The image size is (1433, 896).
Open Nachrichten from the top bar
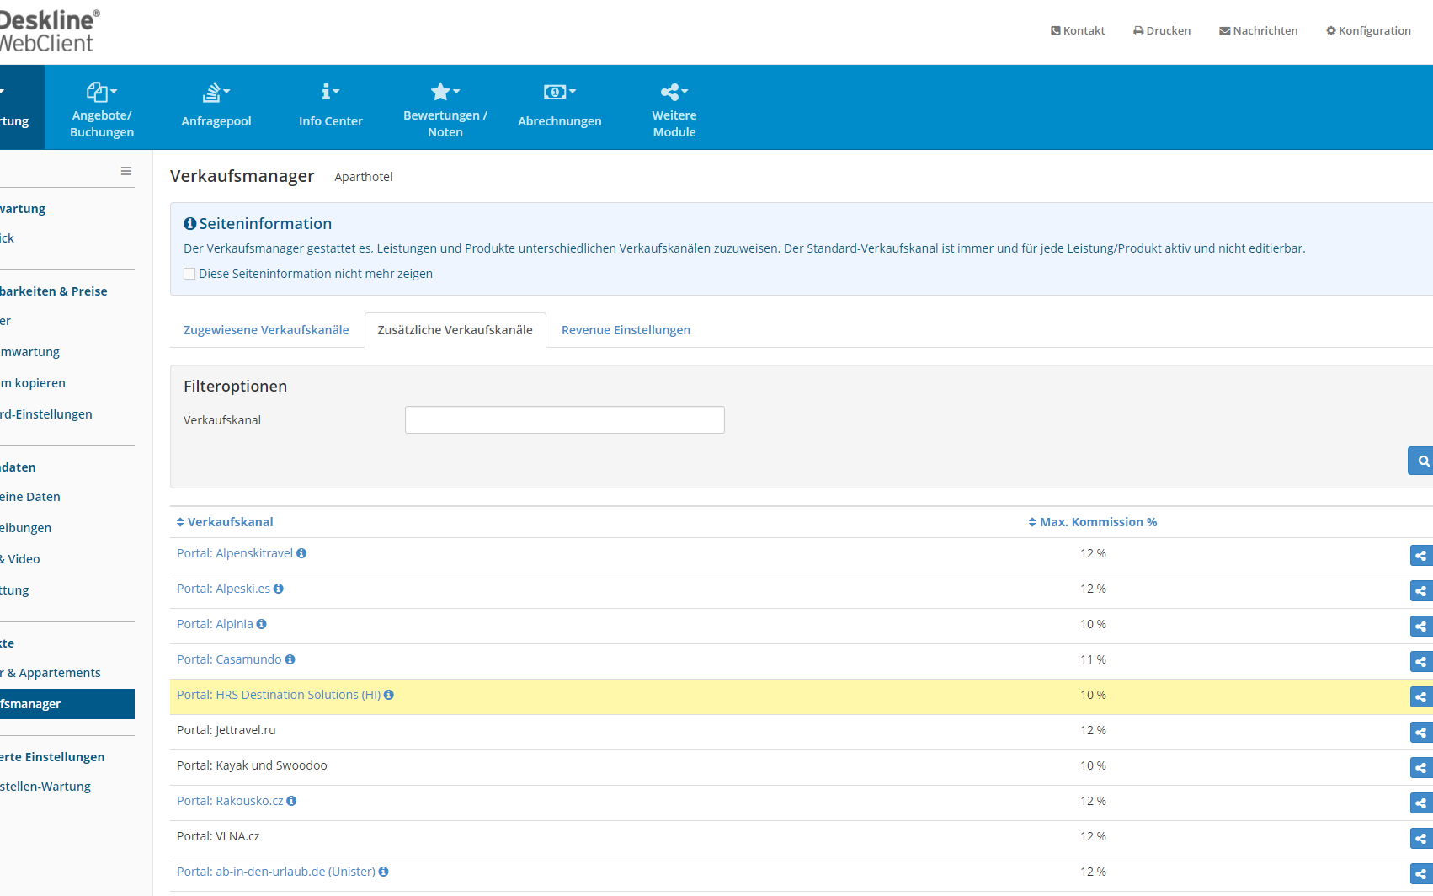(1259, 30)
